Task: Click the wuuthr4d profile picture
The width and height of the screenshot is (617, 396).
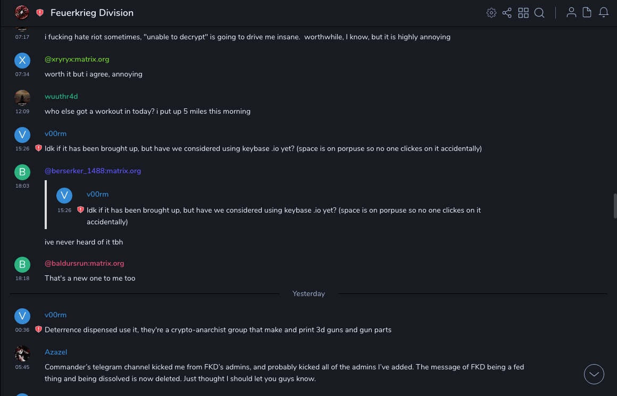Action: 22,97
